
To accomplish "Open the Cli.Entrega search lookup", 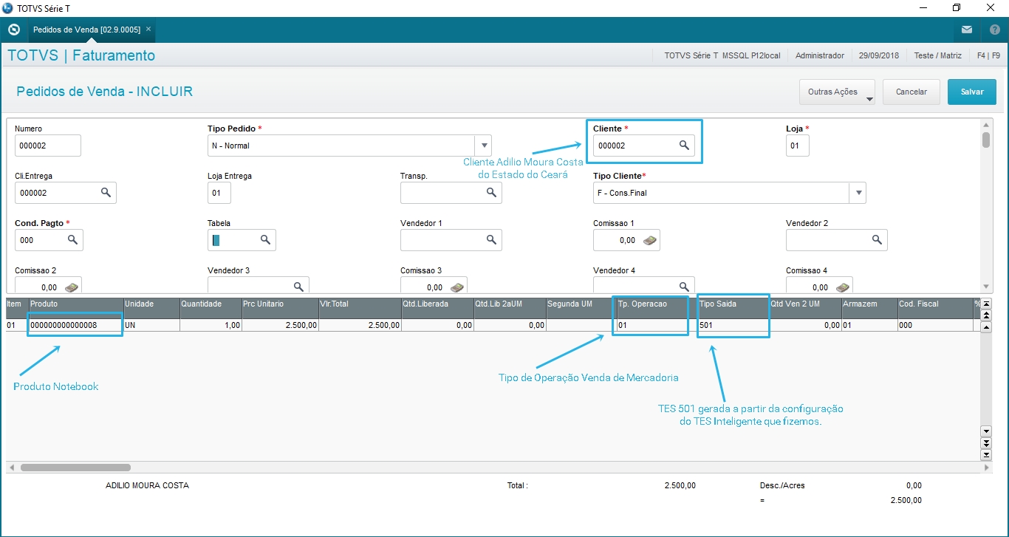I will click(106, 193).
